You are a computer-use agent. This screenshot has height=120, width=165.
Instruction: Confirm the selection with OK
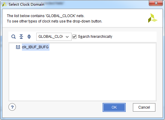[114, 107]
